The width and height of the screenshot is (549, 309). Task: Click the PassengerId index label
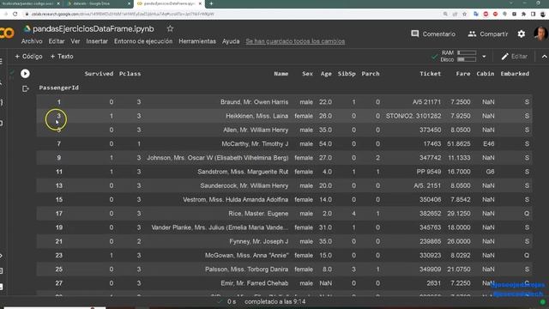(59, 88)
